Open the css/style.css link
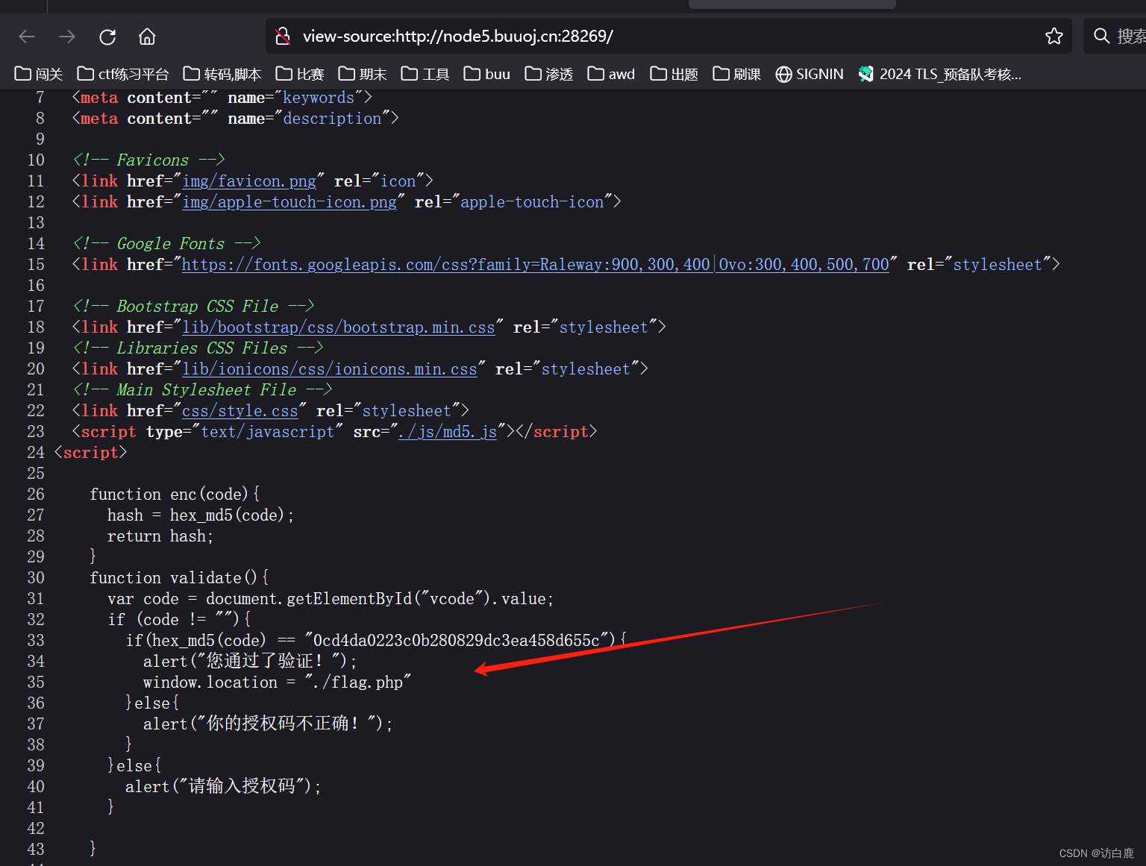This screenshot has height=866, width=1146. coord(240,411)
